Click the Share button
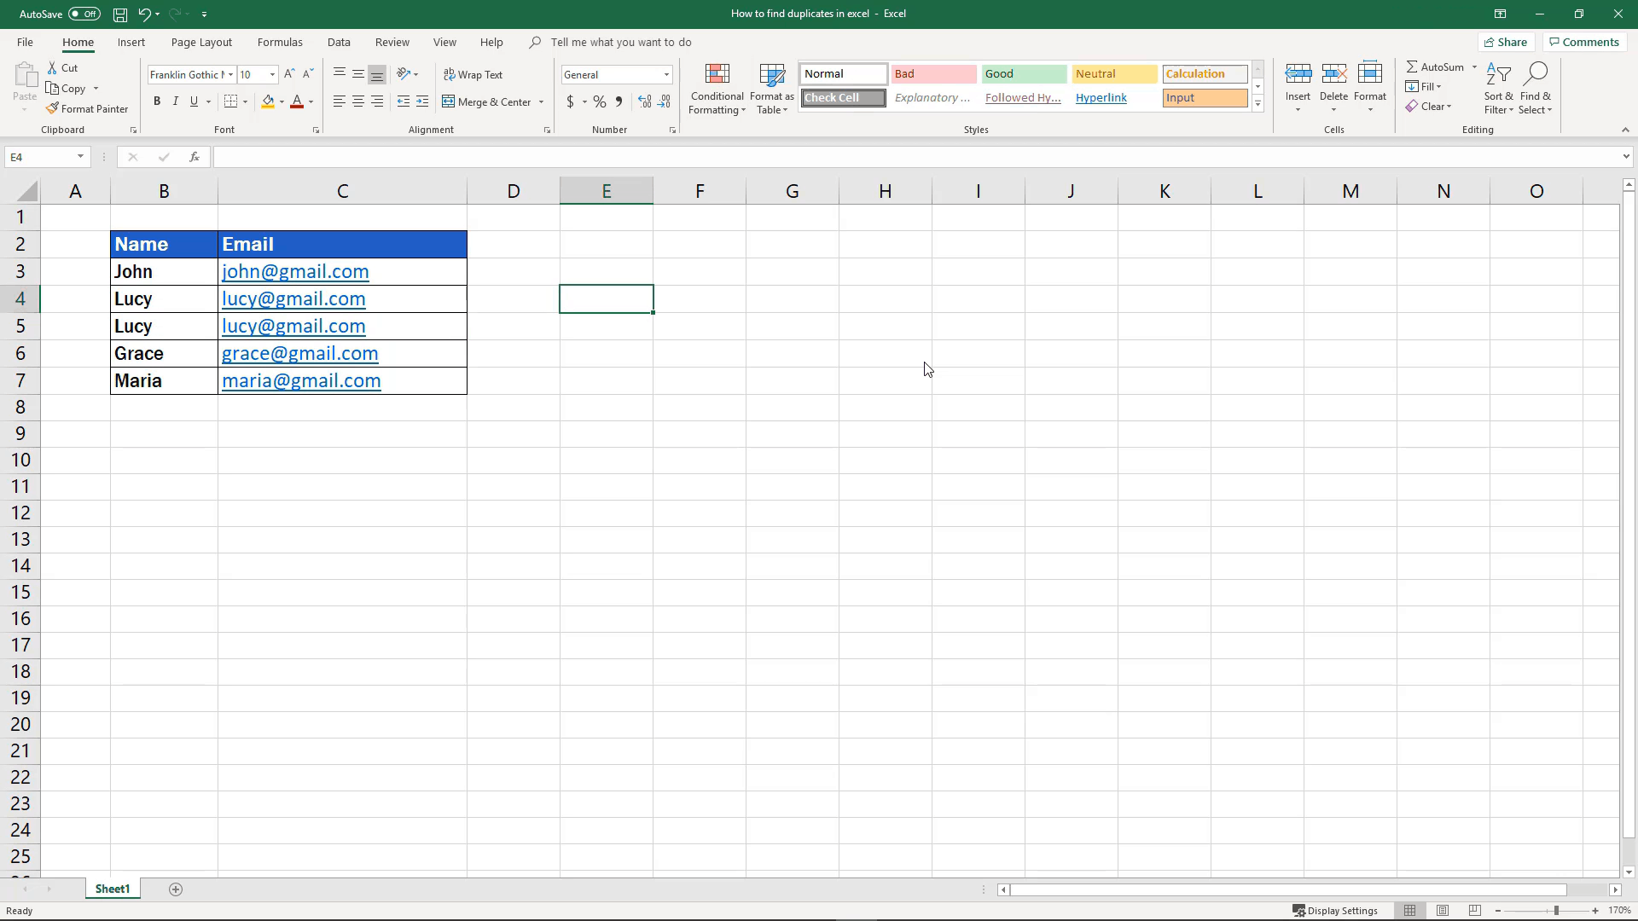Viewport: 1638px width, 921px height. (x=1505, y=42)
